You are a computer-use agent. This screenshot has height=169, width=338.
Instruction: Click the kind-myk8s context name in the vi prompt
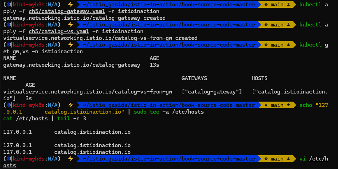click(29, 159)
